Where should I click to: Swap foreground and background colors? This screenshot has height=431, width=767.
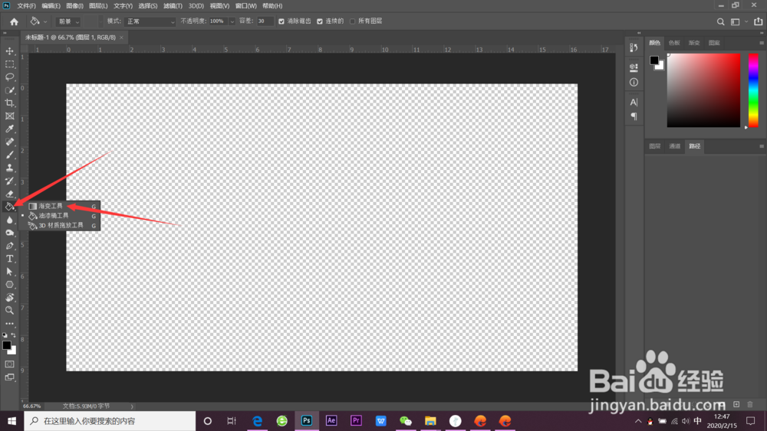[13, 335]
